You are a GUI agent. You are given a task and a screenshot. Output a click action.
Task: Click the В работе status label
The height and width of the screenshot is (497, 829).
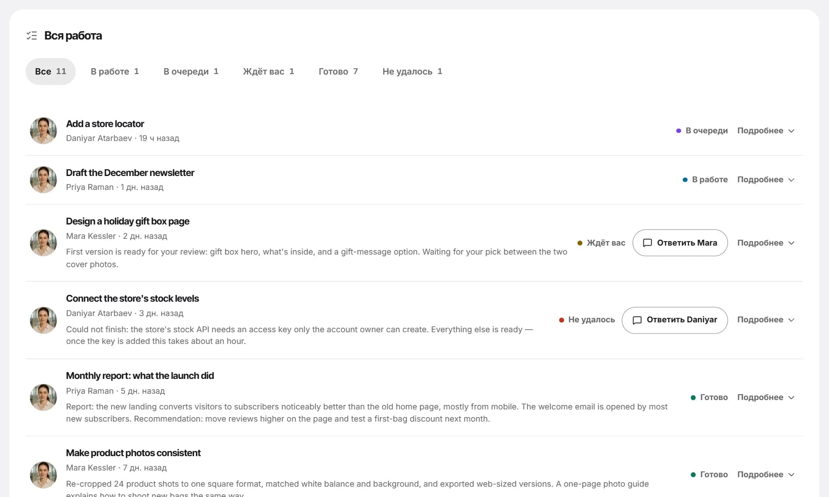(x=705, y=180)
